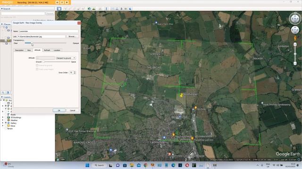The width and height of the screenshot is (302, 169).
Task: Open Microsoft Edge from the taskbar
Action: click(173, 165)
